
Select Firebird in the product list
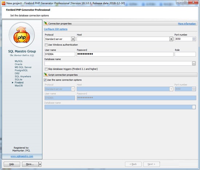click(x=19, y=82)
